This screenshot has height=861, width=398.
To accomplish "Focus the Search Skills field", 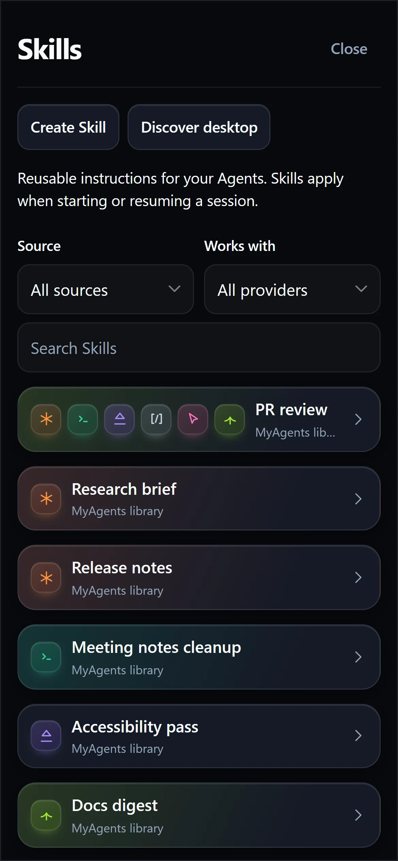I will (x=199, y=348).
